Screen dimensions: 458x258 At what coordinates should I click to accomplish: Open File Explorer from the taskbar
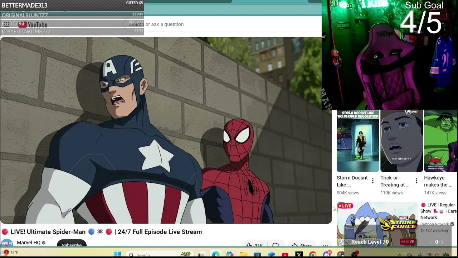(x=244, y=254)
